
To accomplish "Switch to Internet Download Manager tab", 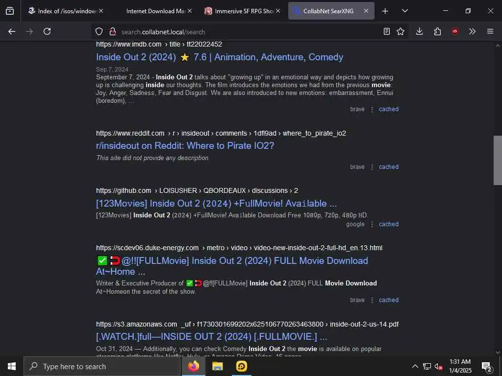I will coord(156,11).
